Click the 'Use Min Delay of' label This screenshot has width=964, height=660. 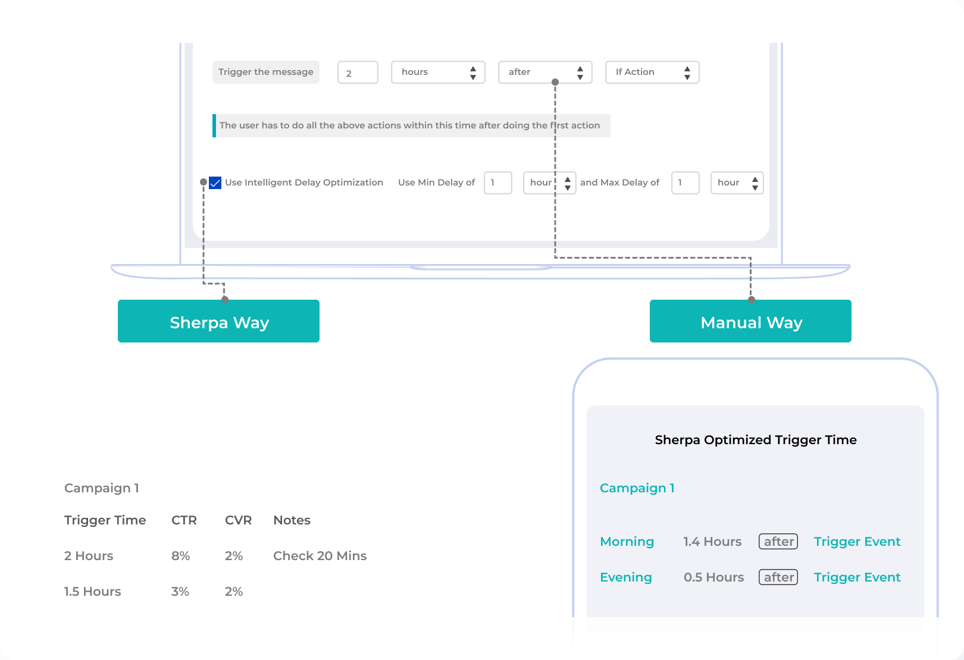[436, 183]
